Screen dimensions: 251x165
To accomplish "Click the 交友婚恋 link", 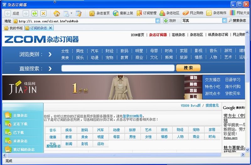I will pyautogui.click(x=213, y=80).
